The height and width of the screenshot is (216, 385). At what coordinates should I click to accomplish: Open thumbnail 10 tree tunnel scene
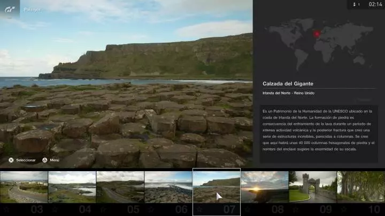360,187
